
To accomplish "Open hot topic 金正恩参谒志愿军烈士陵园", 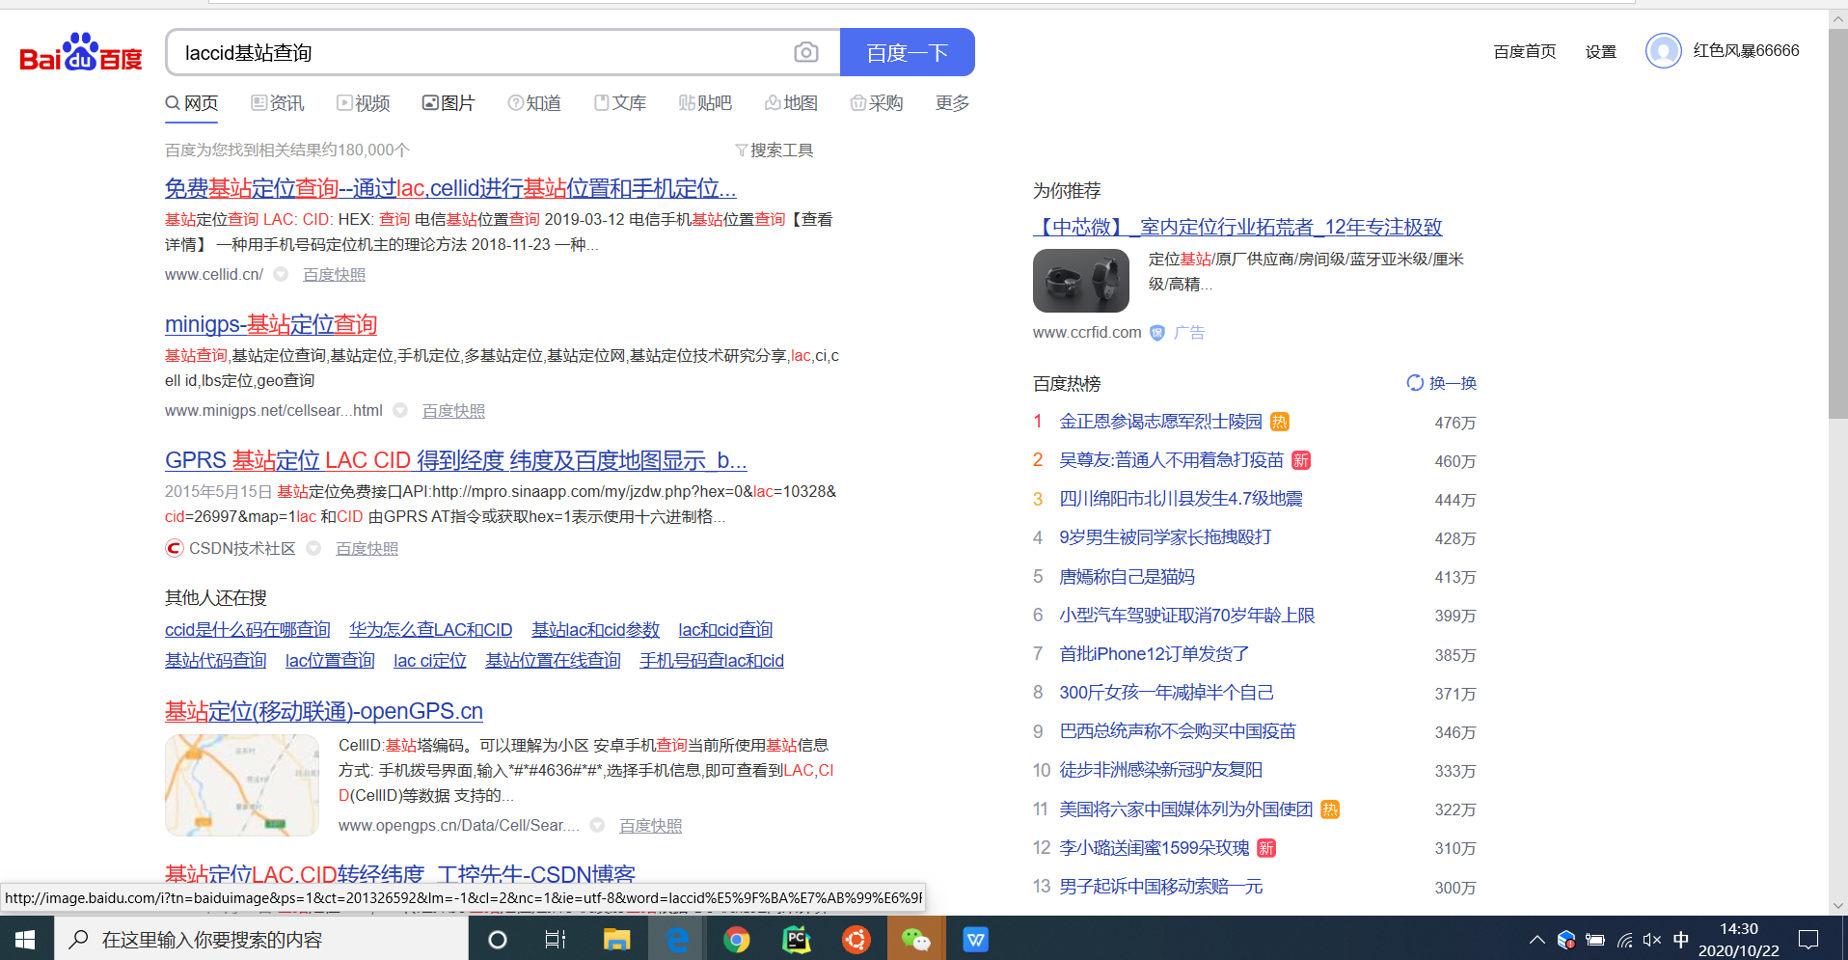I will pyautogui.click(x=1161, y=422).
